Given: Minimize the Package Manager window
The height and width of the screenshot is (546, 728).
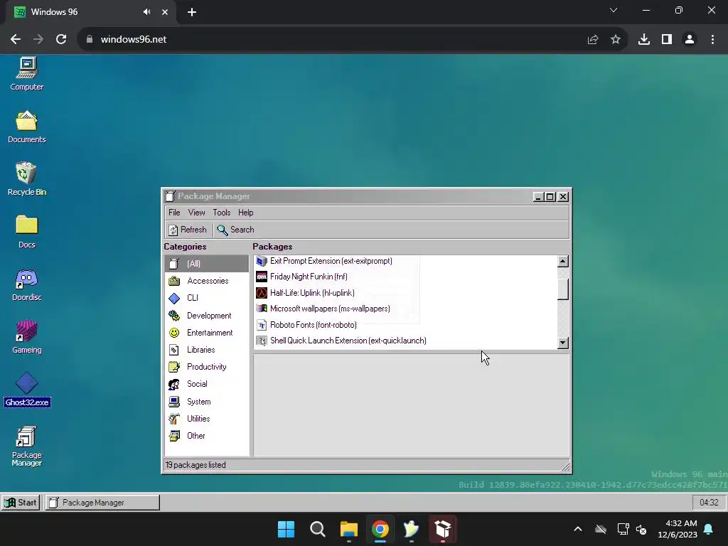Looking at the screenshot, I should (538, 197).
